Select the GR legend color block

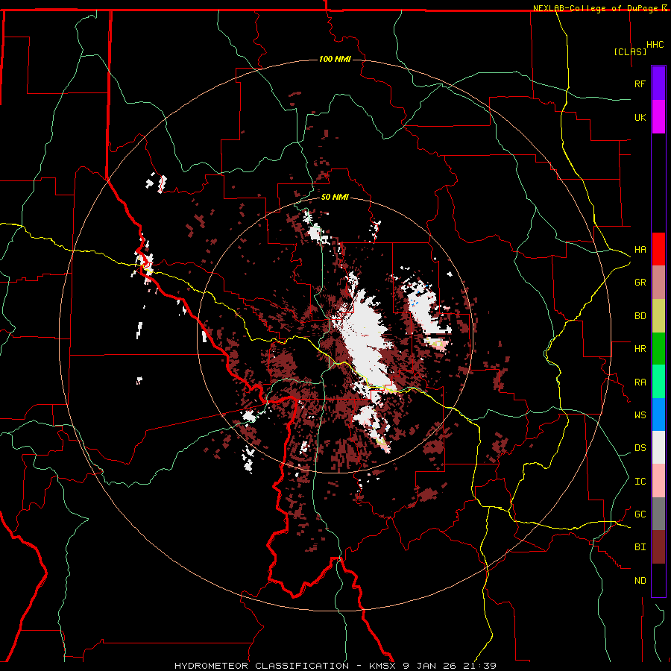point(658,283)
